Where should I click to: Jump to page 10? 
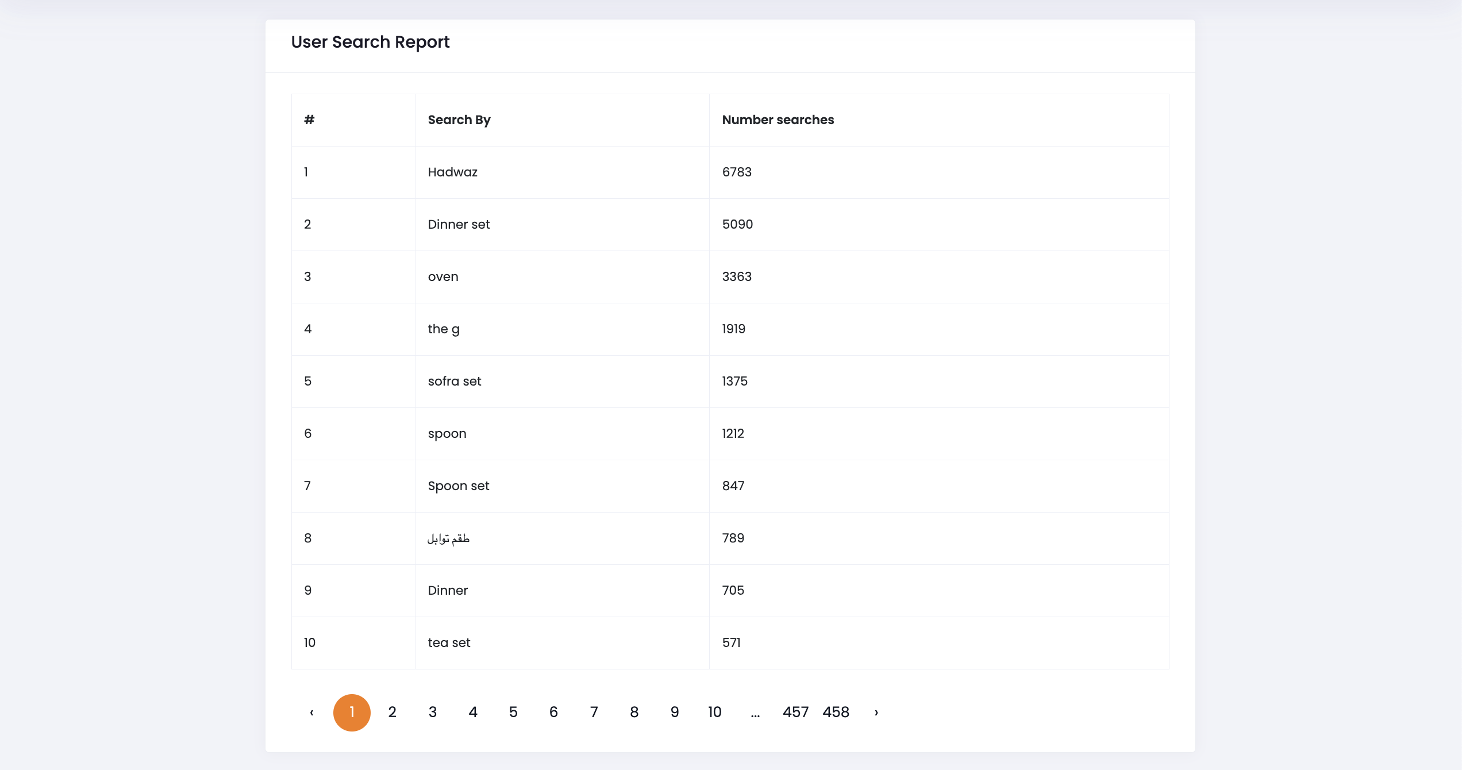715,713
